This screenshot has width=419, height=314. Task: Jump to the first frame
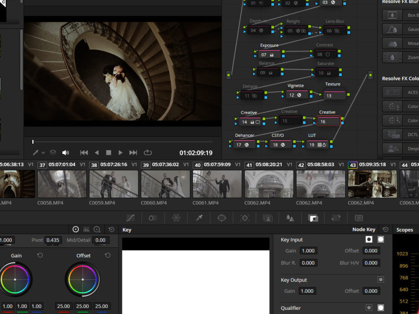tap(84, 152)
